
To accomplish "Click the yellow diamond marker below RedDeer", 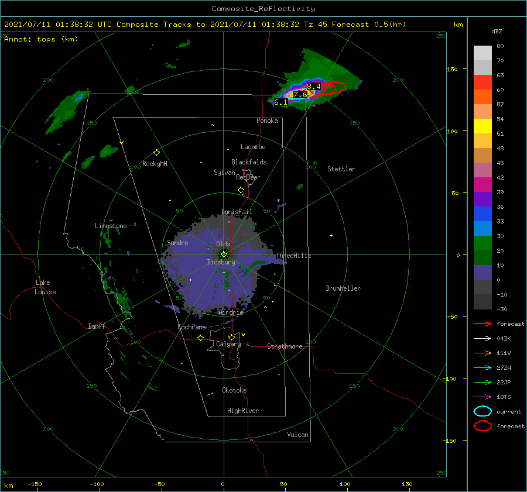I will click(241, 190).
